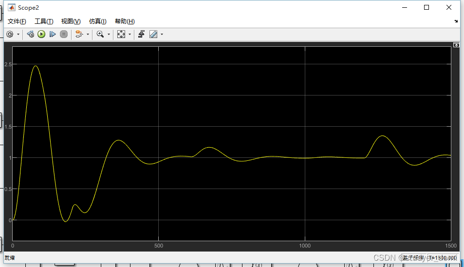Click the MATLAB Scope2 title icon
The width and height of the screenshot is (464, 267).
(12, 7)
